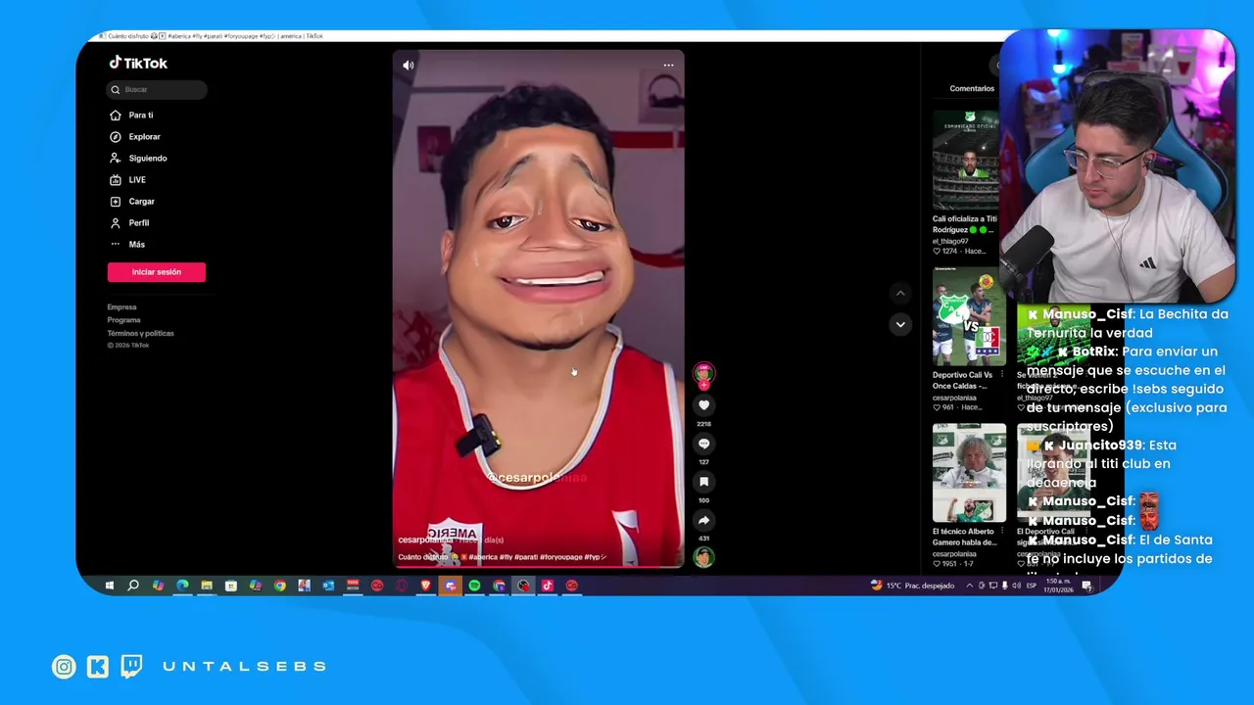
Task: Click the small avatar below the share count
Action: (703, 557)
